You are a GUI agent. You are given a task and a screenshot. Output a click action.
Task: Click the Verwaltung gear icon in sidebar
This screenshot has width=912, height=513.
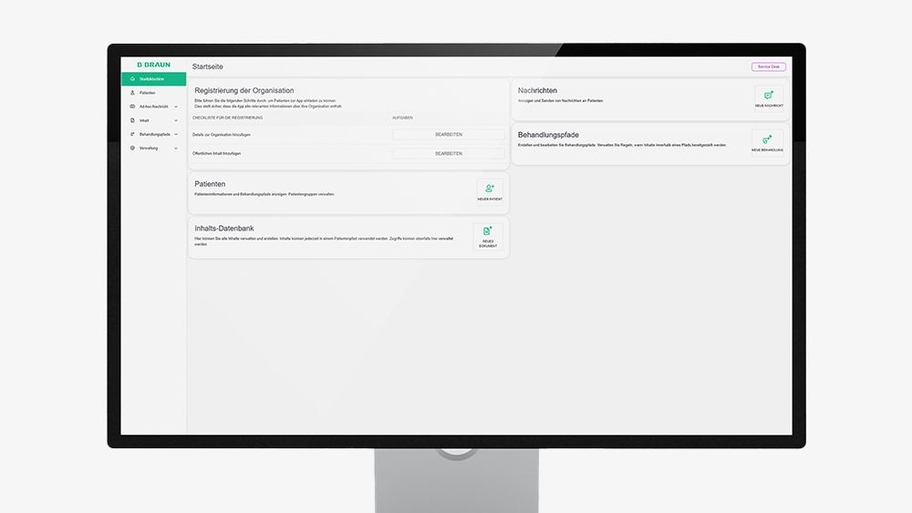point(132,149)
